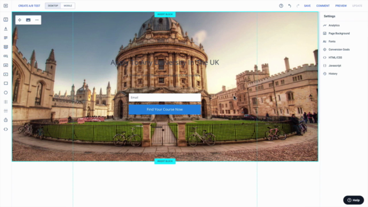The width and height of the screenshot is (368, 207).
Task: Select the Box shape tool
Action: pos(6,83)
